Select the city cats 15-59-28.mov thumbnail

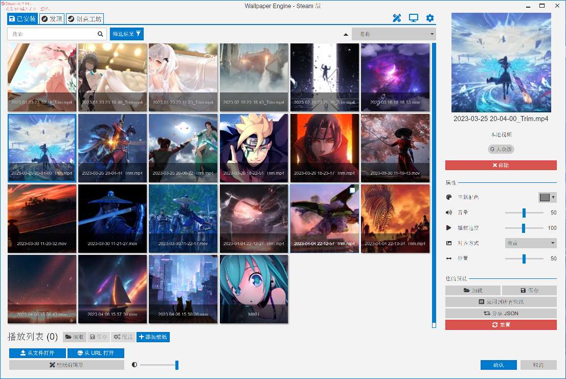[x=184, y=289]
